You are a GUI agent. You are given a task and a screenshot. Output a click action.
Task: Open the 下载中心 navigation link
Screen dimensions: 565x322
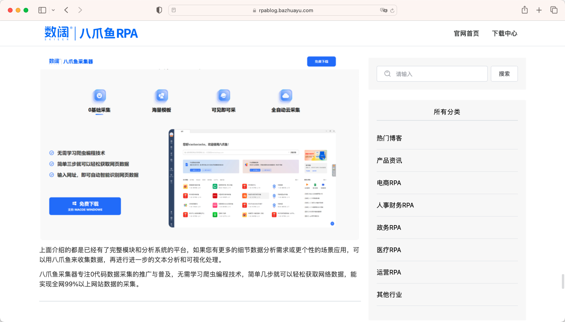click(505, 34)
